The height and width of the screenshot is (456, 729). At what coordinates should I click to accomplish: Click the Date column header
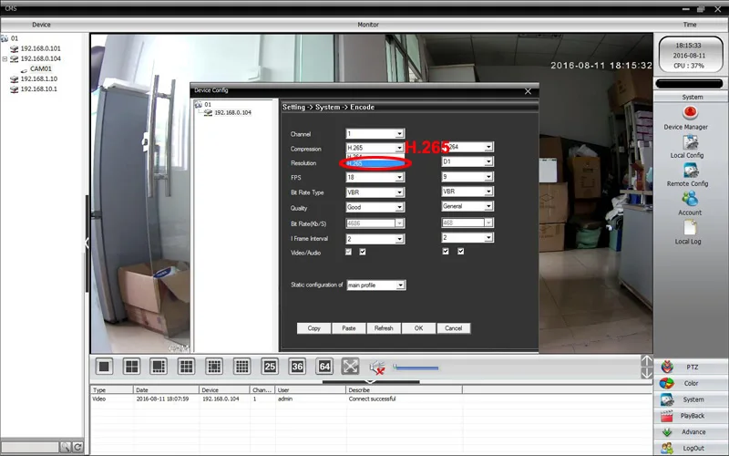(166, 390)
